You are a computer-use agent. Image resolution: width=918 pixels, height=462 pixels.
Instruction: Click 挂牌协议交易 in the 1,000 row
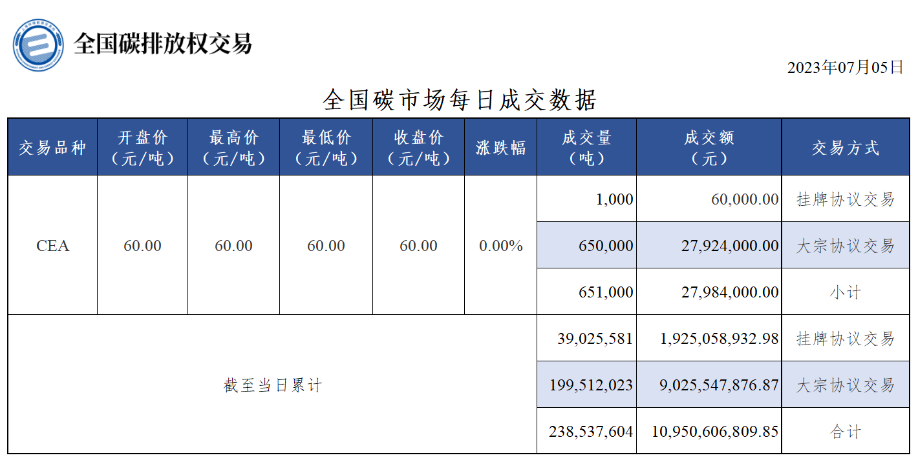[846, 199]
